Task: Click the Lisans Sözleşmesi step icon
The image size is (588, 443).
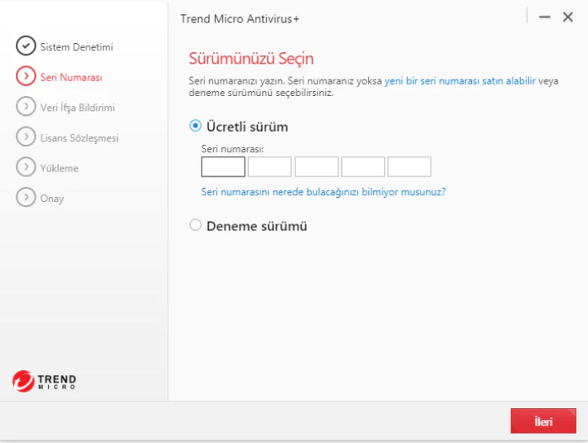Action: click(x=27, y=137)
